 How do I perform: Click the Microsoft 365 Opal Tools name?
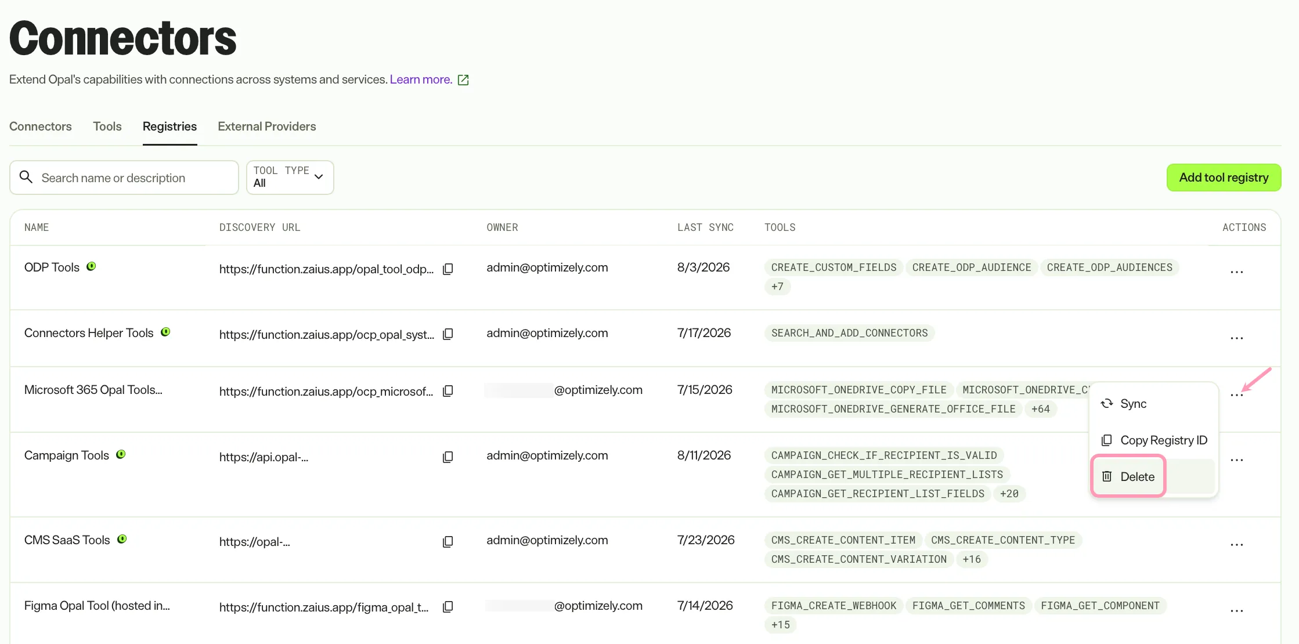click(x=93, y=390)
